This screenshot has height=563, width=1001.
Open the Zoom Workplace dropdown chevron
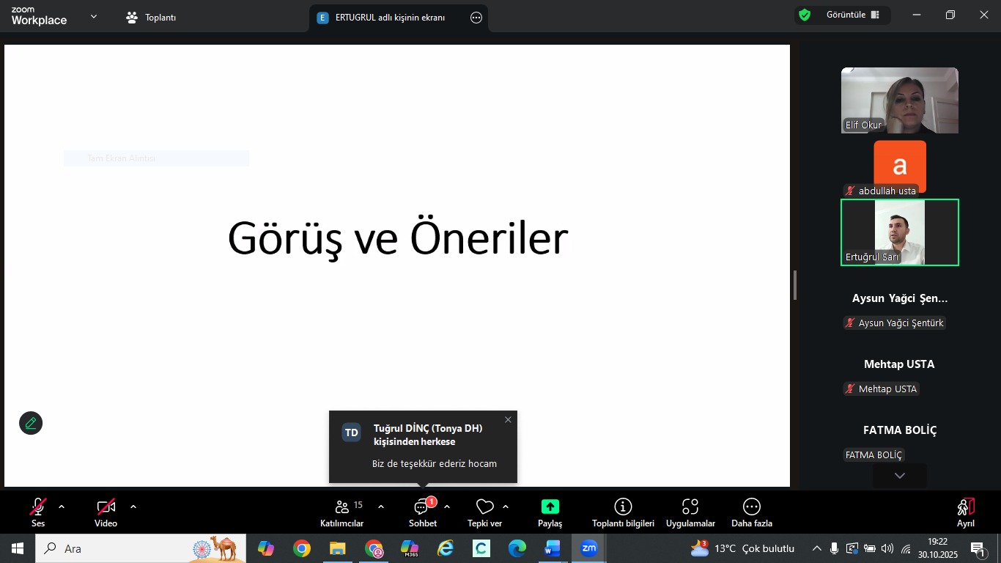pos(94,16)
